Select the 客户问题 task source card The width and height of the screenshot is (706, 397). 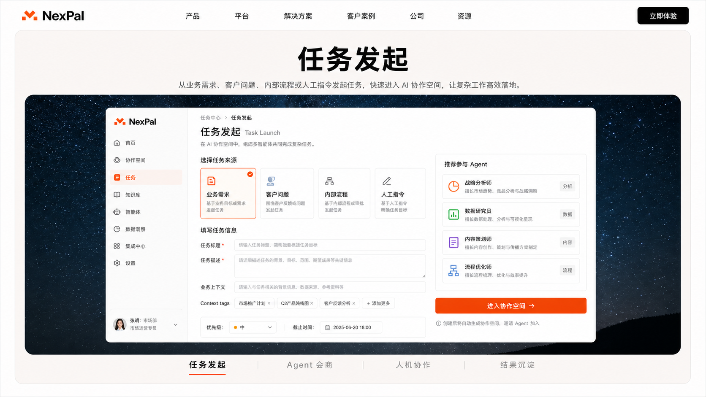[x=287, y=194]
